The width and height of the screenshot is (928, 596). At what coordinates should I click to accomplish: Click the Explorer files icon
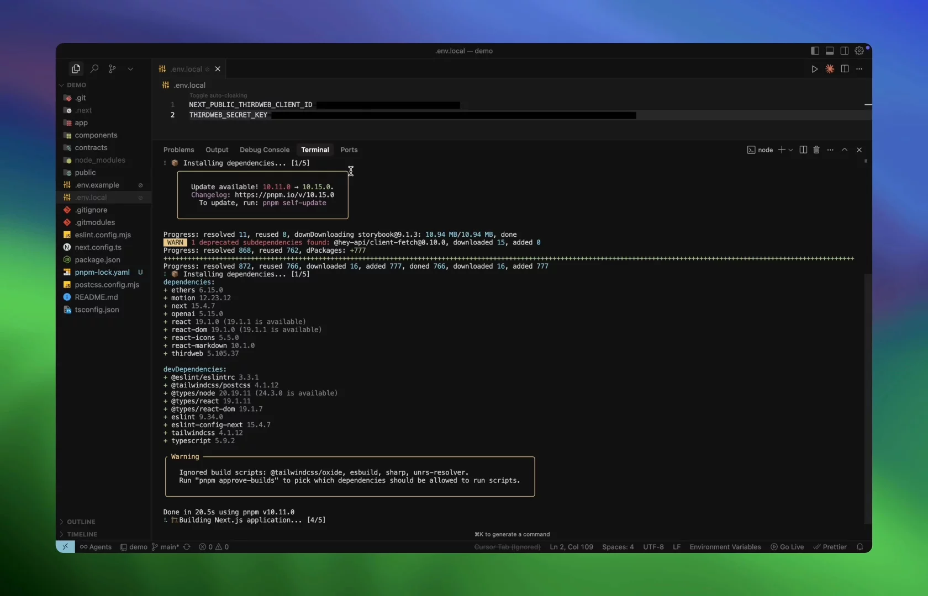click(76, 69)
